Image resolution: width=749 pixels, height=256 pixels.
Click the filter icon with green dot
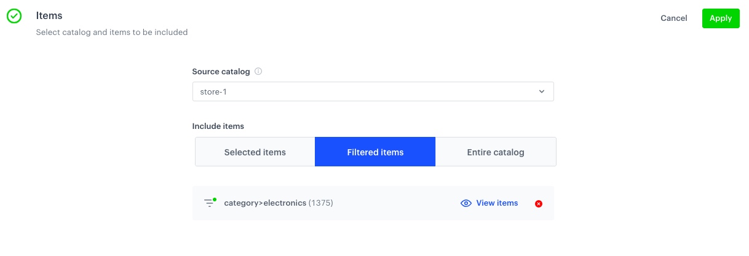pos(210,203)
